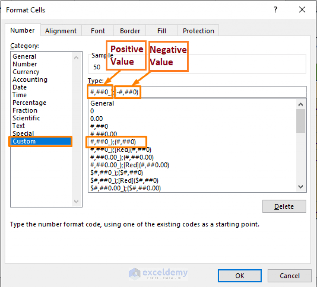Confirm with the OK button

239,276
